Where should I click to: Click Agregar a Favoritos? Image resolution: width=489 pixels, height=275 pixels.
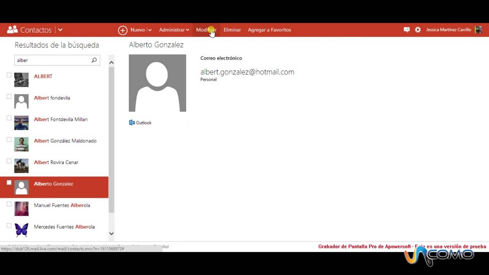tap(269, 30)
